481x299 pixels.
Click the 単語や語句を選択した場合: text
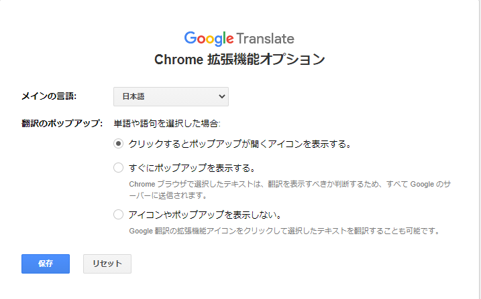tap(167, 123)
